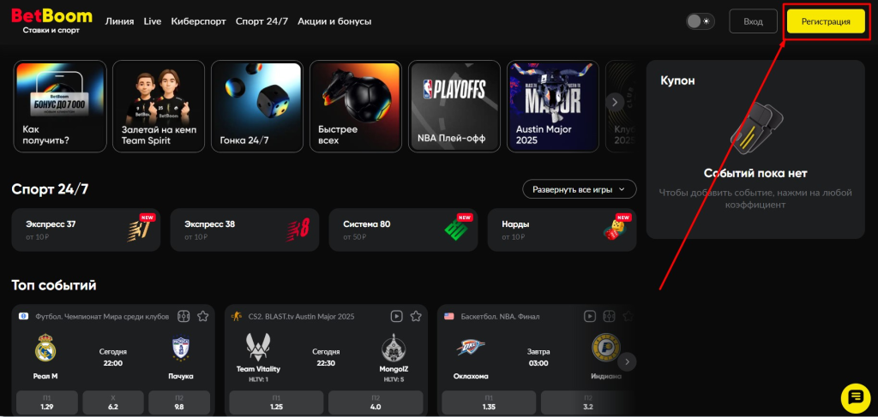Play the CS2 Austin Major match stream
The image size is (878, 417).
coord(396,316)
